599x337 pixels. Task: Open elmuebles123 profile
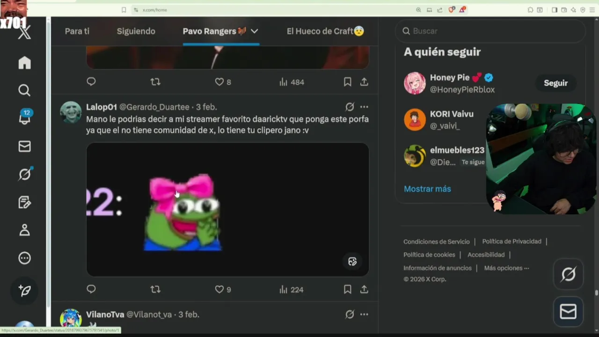tap(457, 150)
